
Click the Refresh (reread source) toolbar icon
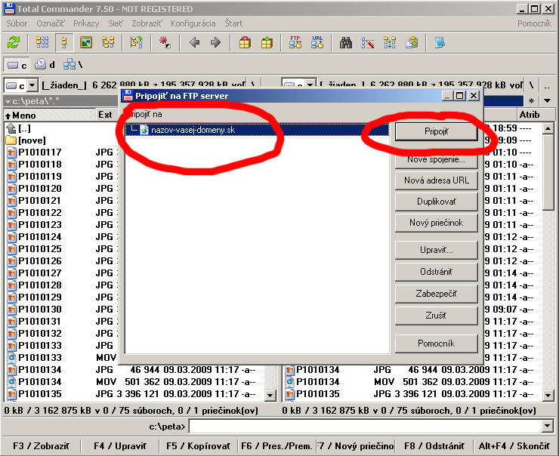(x=14, y=43)
